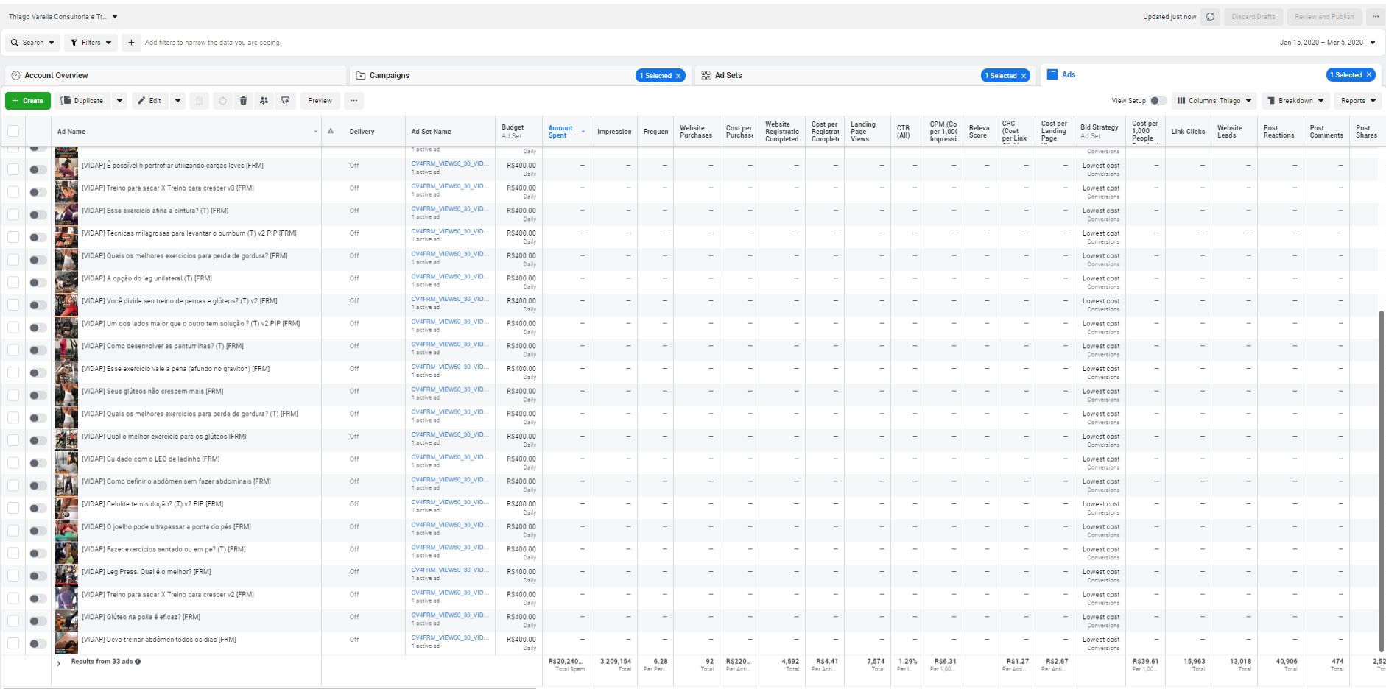Image resolution: width=1386 pixels, height=689 pixels.
Task: Switch to the Ad Sets tab
Action: (x=728, y=76)
